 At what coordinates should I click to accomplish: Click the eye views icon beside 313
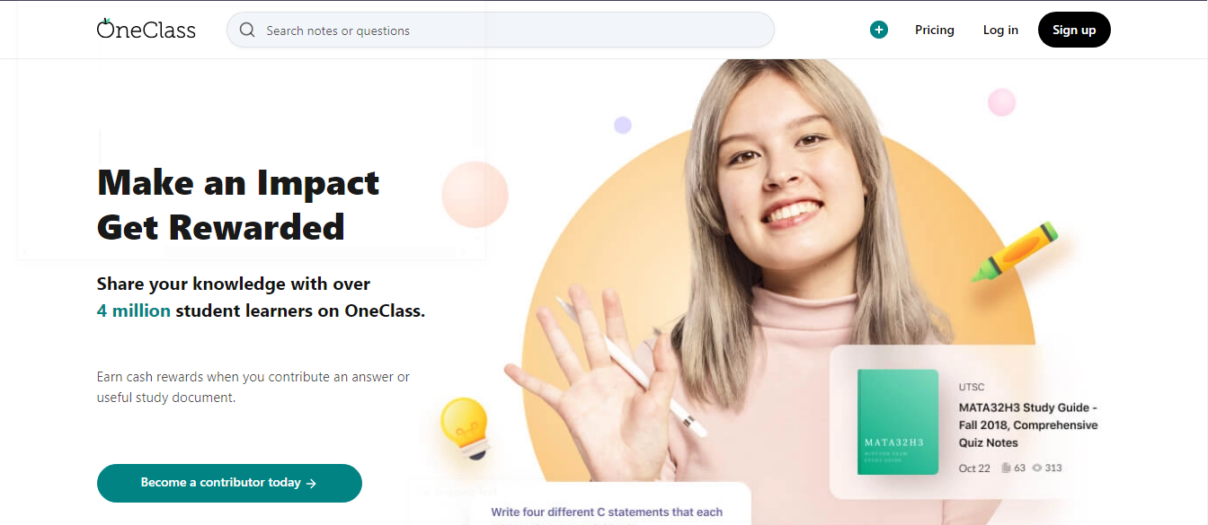point(1036,468)
